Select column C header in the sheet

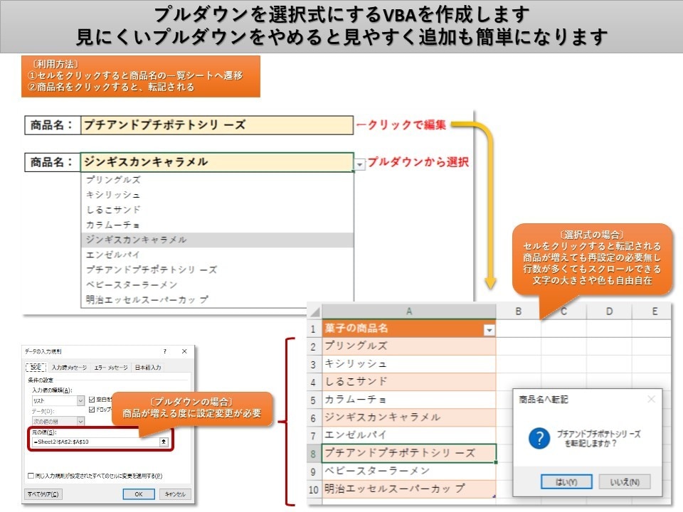[x=563, y=311]
